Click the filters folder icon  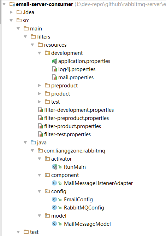pos(33,36)
